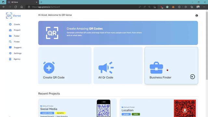Open the Project sidebar item
The height and width of the screenshot is (117, 208).
[x=17, y=30]
